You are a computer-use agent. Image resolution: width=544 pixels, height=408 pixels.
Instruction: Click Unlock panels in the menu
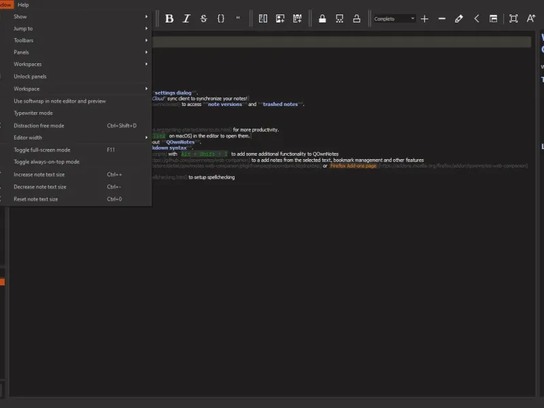(30, 76)
